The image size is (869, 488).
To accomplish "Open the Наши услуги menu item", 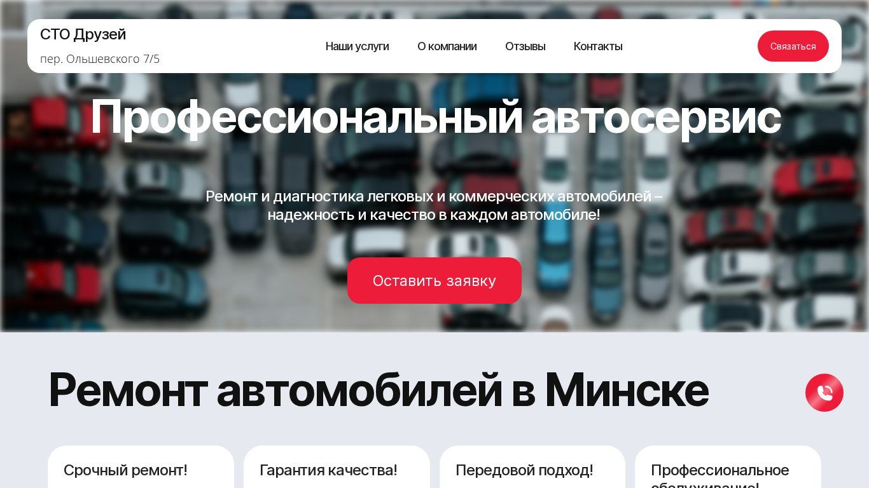I will [357, 46].
